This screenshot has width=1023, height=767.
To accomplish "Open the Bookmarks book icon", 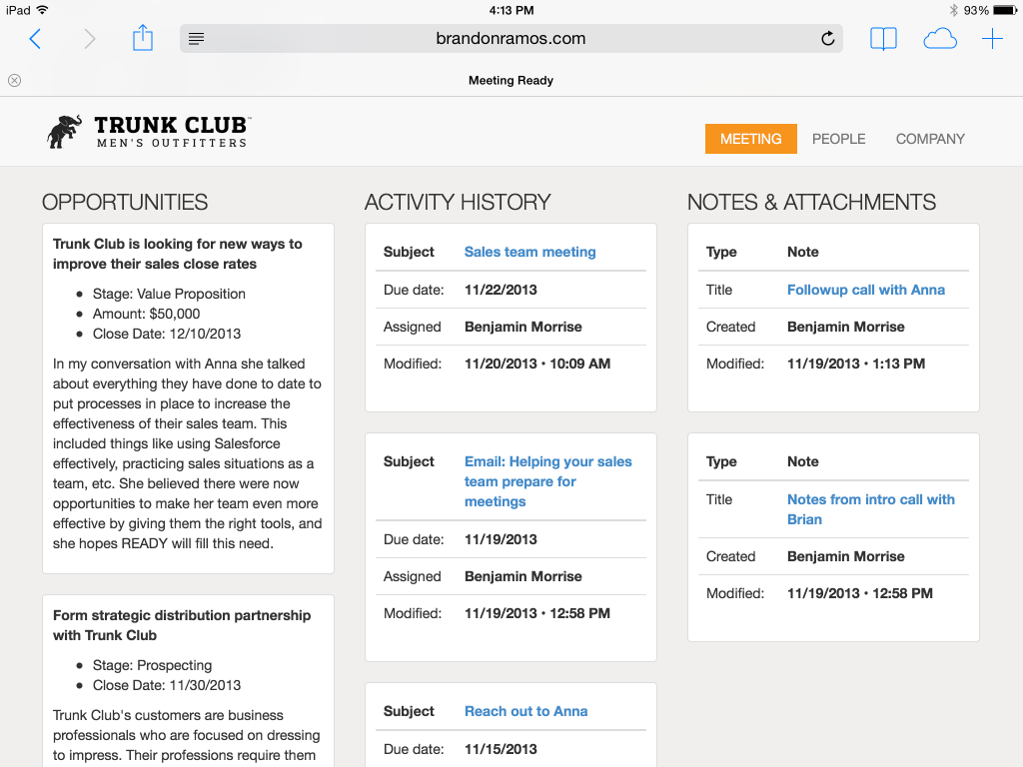I will coord(883,39).
